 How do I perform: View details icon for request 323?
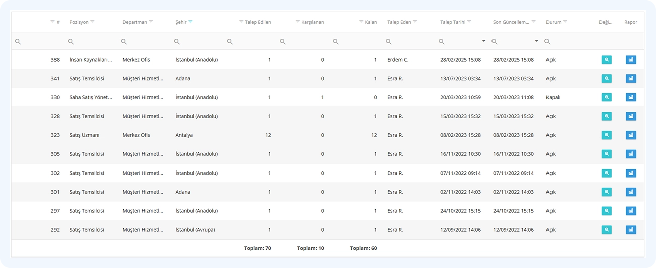607,135
